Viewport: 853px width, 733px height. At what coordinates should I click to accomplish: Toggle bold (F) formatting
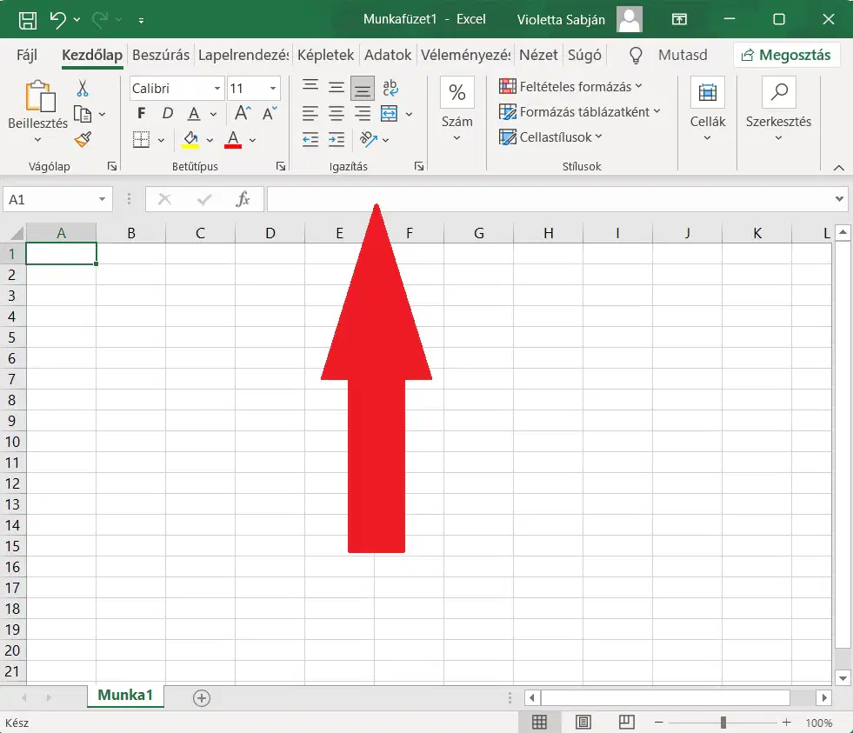(142, 114)
